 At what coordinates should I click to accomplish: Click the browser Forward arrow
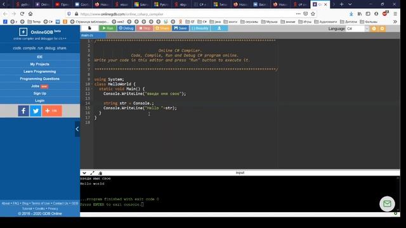click(14, 14)
